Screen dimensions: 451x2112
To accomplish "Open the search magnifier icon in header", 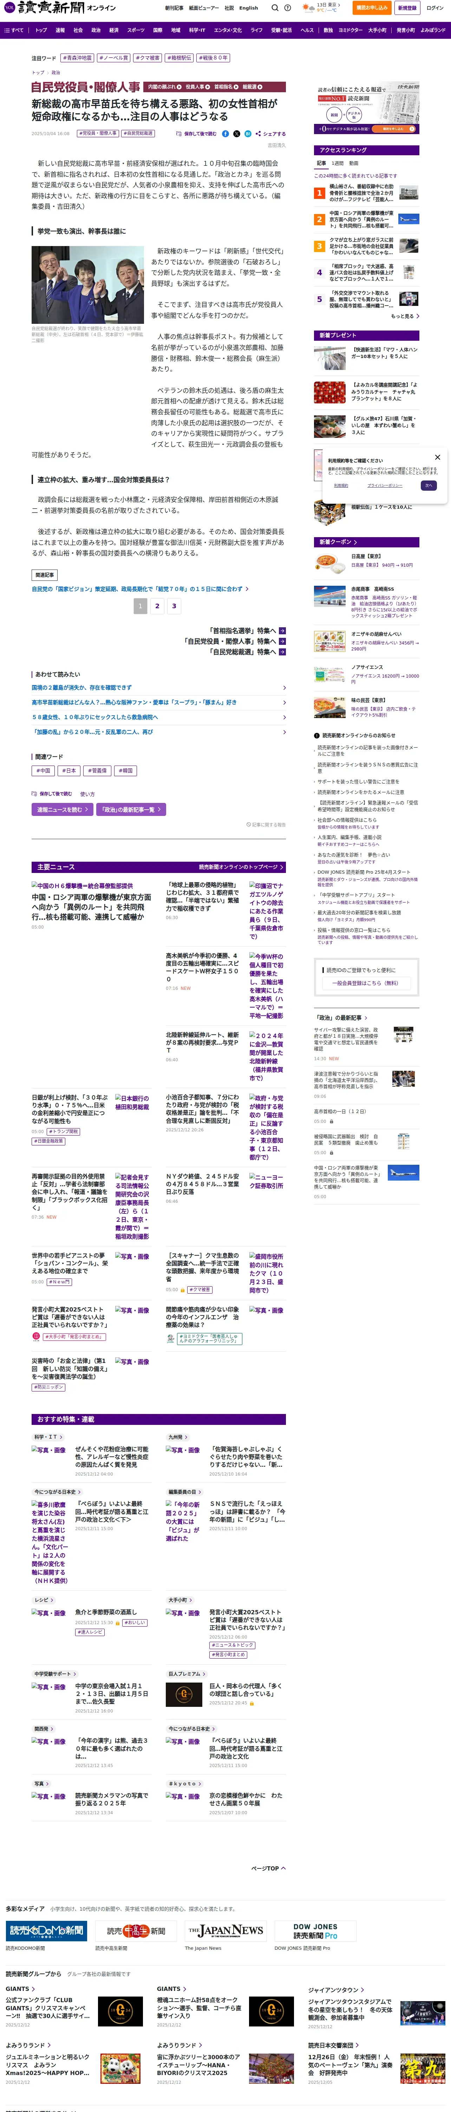I will click(x=276, y=7).
